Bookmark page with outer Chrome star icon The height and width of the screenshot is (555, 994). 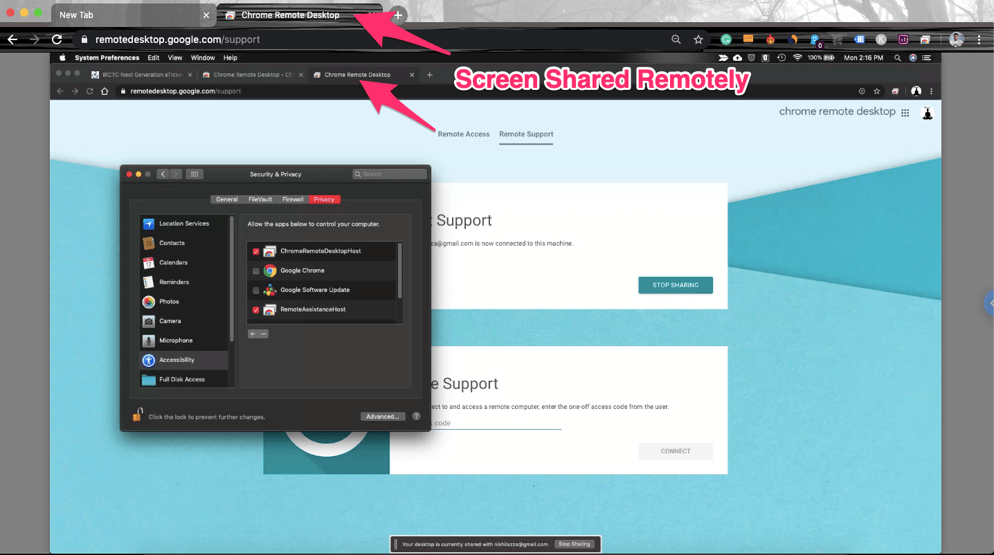pos(698,39)
